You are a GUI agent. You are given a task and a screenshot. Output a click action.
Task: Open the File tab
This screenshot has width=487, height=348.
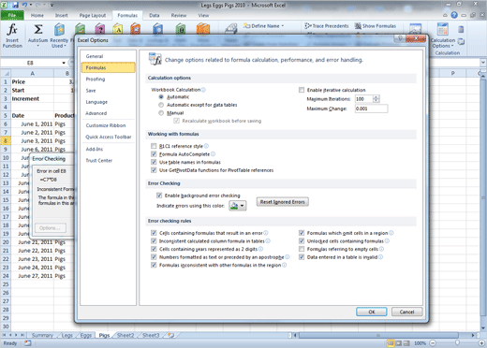[12, 15]
